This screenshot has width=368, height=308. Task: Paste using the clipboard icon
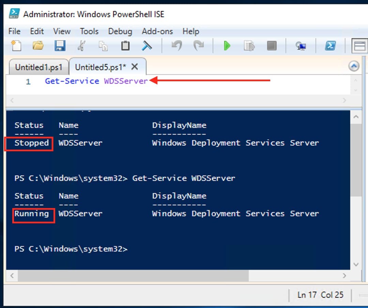tap(125, 46)
